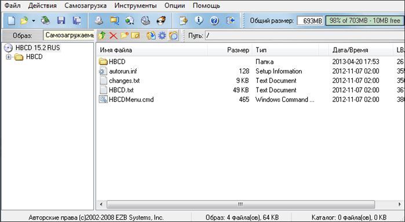Image resolution: width=405 pixels, height=222 pixels.
Task: Click the Open file folder icon
Action: pyautogui.click(x=24, y=20)
